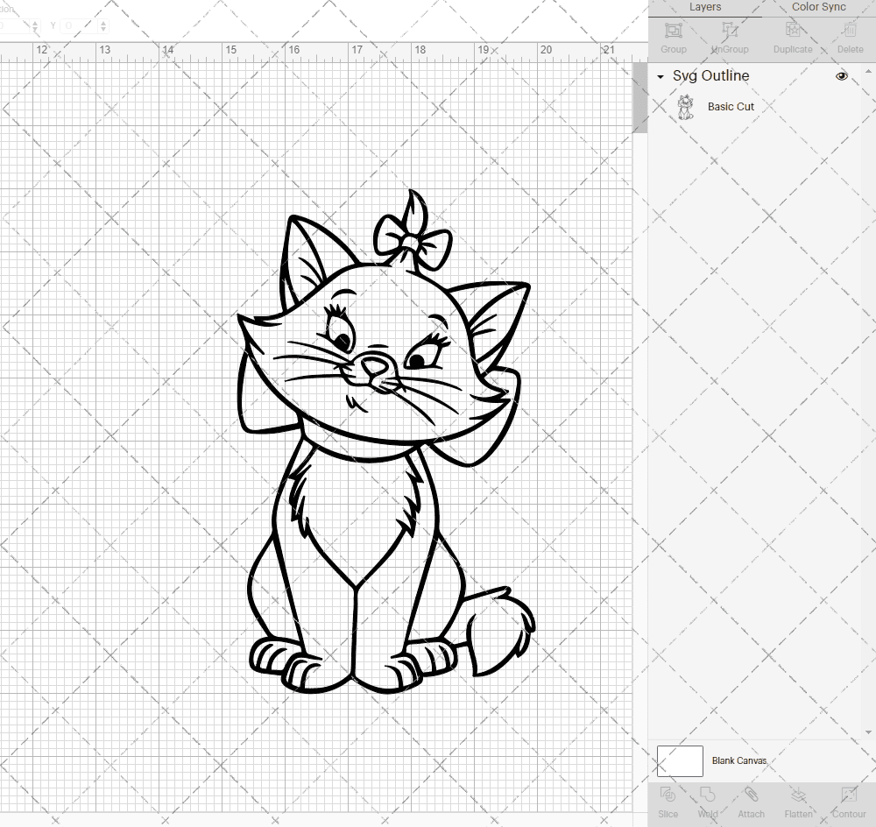Select the Basic Cut layer

(731, 107)
